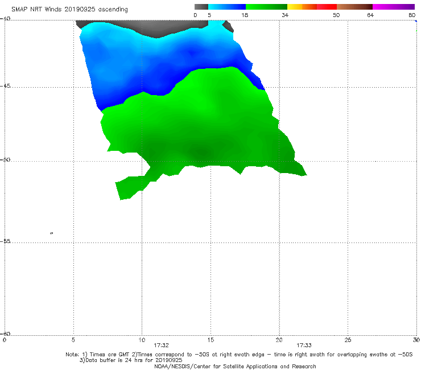Click the color bar label '34'
This screenshot has height=370, width=421.
[x=285, y=15]
